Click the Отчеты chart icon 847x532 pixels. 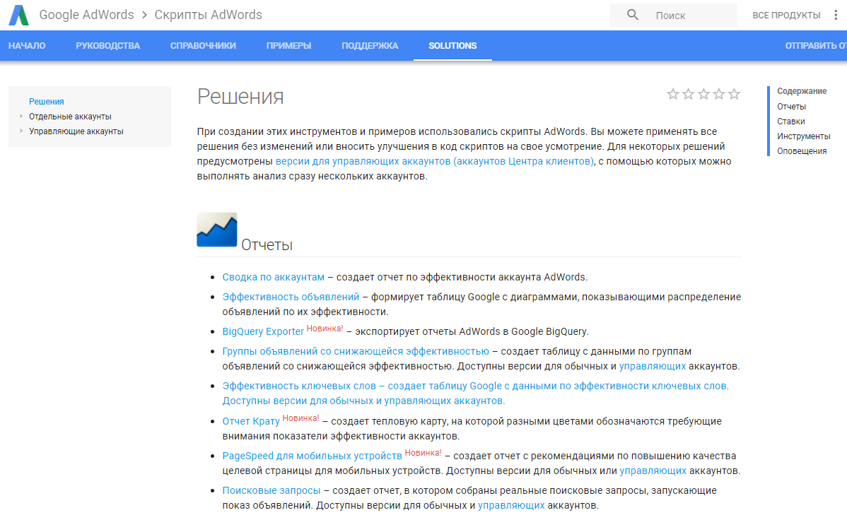point(217,230)
